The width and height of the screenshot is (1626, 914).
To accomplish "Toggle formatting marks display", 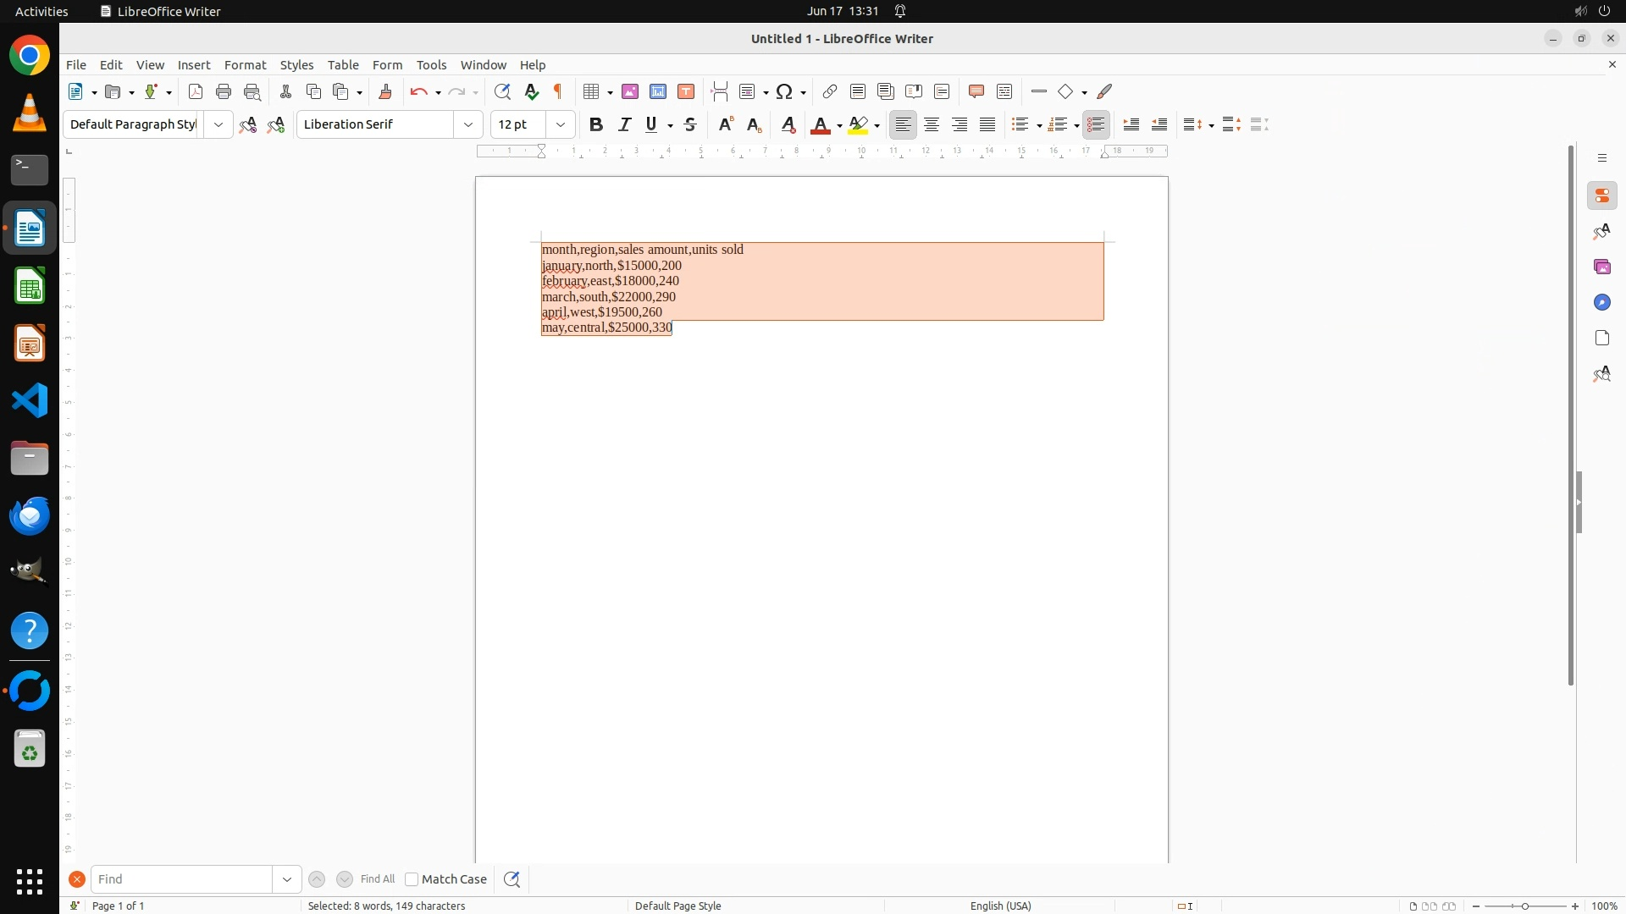I will click(558, 91).
